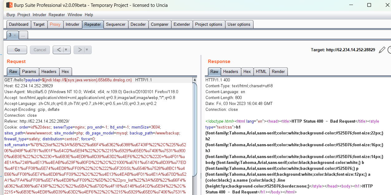
Task: Open the User options tab
Action: tap(239, 25)
